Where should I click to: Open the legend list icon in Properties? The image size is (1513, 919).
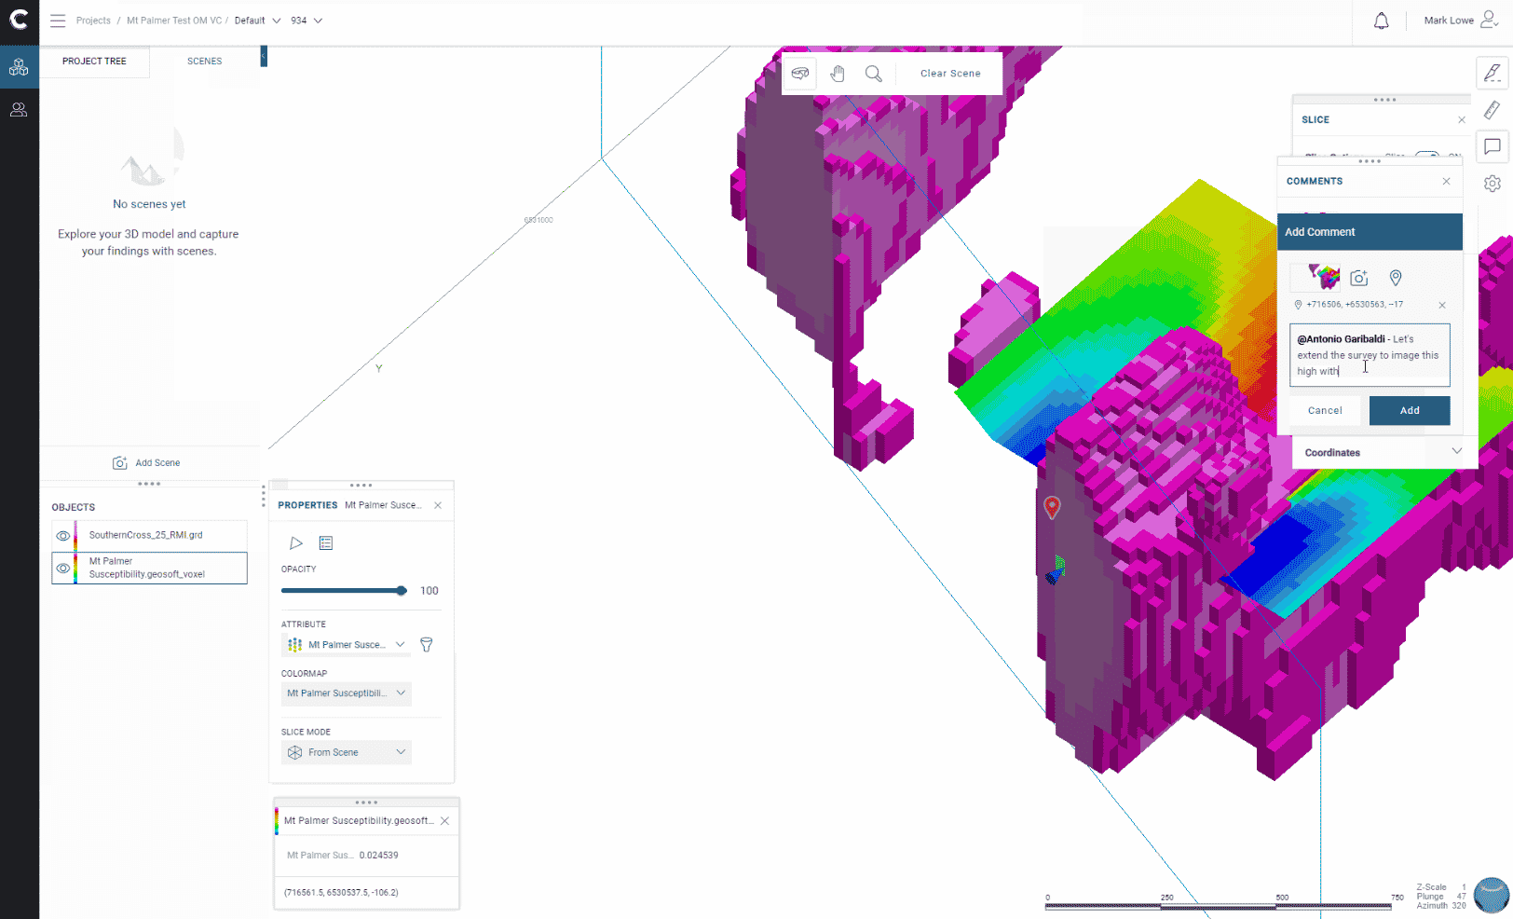pos(326,543)
